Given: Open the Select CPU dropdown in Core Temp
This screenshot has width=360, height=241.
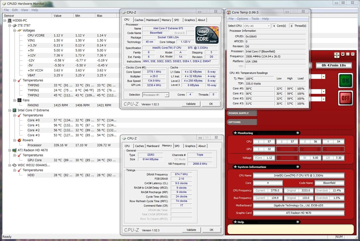Looking at the screenshot, I should 257,26.
